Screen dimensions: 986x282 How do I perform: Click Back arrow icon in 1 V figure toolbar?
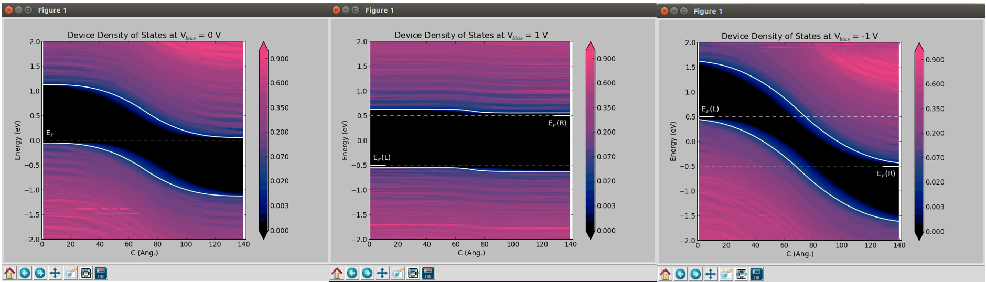point(352,273)
